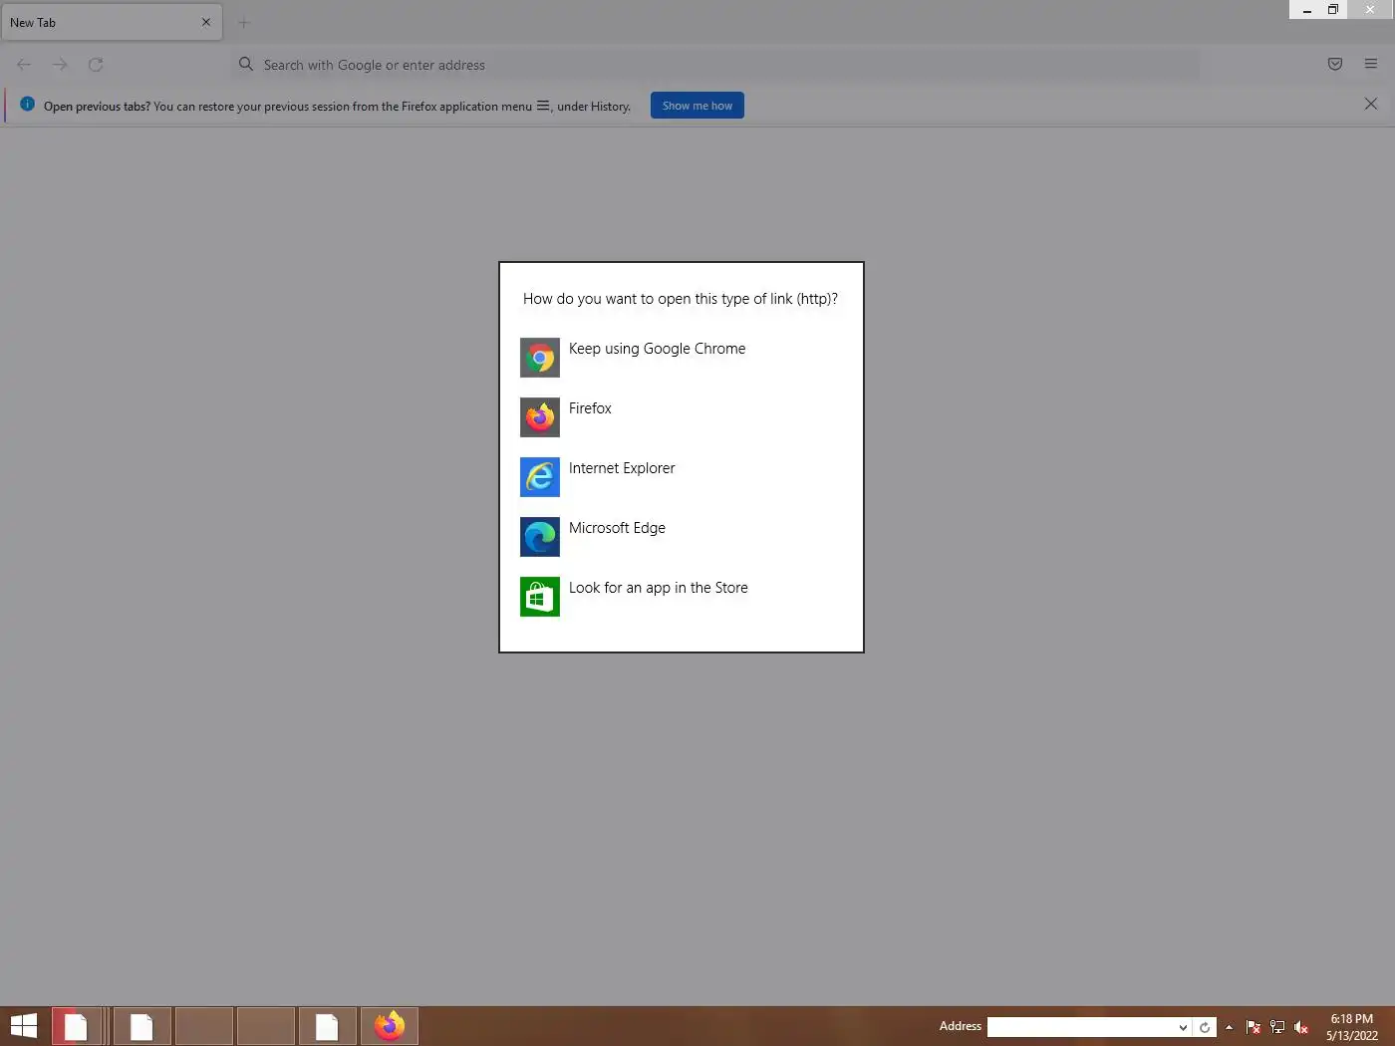Open the Save to Pocket icon

[1335, 65]
